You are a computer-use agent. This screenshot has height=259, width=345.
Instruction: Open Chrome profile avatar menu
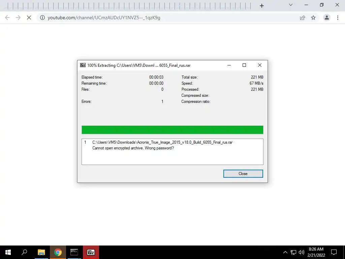tap(327, 18)
